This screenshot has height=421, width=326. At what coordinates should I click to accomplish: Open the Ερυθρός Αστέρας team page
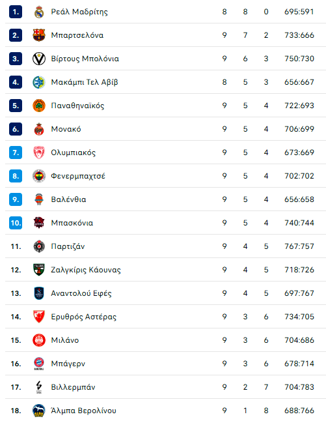point(84,317)
